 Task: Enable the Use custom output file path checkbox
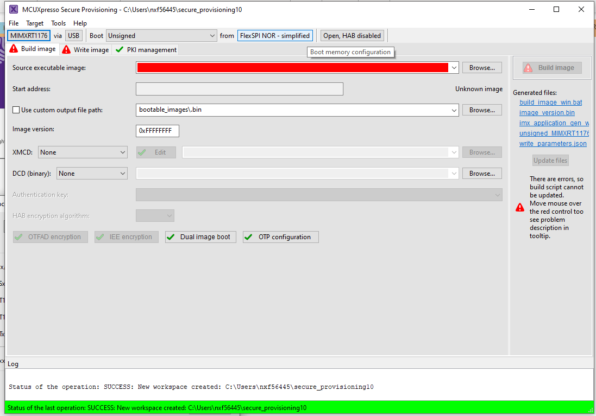[16, 110]
